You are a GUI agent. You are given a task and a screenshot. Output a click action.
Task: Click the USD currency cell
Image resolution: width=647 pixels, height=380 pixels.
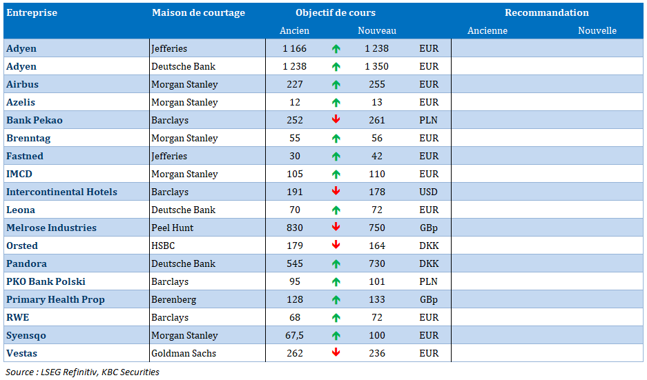point(428,192)
